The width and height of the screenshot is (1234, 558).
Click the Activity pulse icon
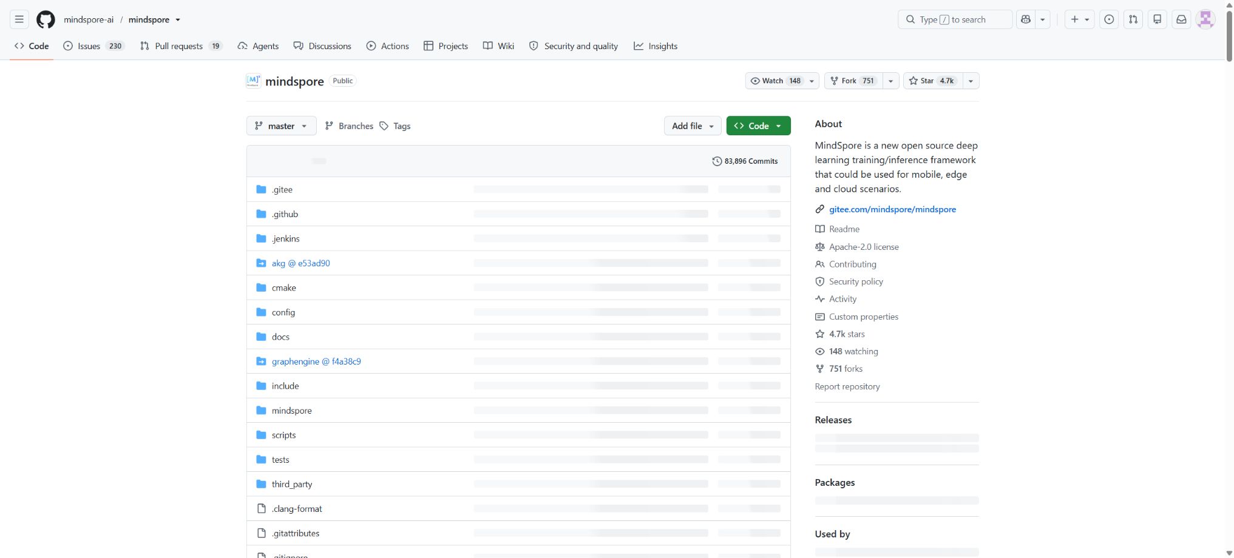(820, 299)
